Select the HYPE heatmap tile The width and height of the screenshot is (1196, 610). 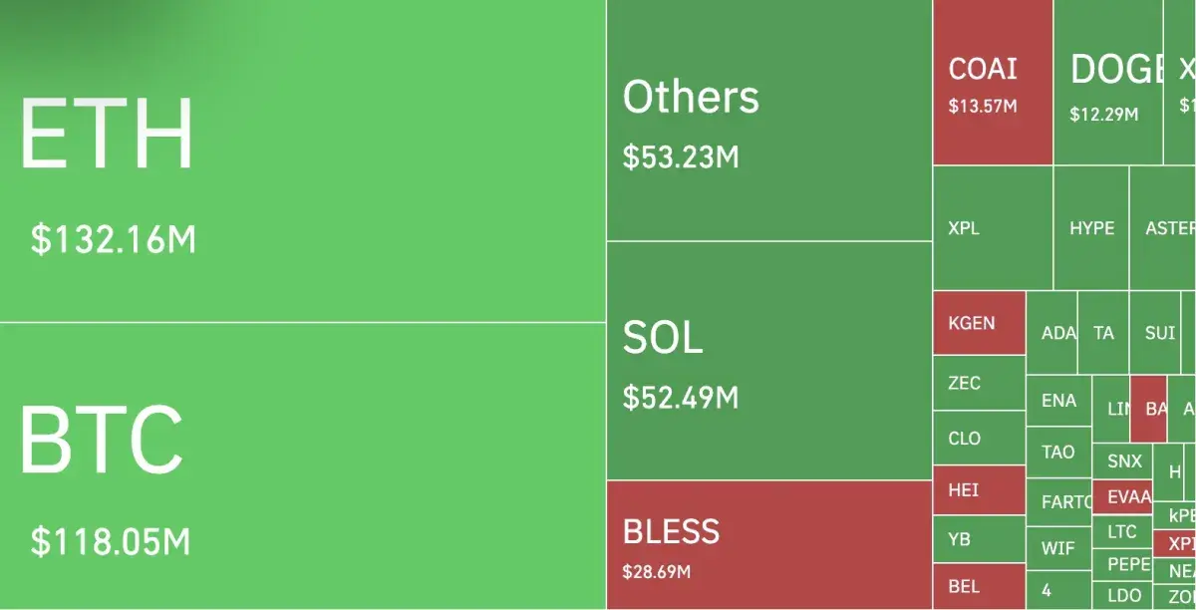[1091, 228]
